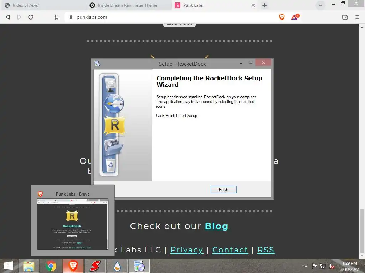The width and height of the screenshot is (365, 273).
Task: Click the RocketDock setup title bar icon
Action: coord(97,63)
